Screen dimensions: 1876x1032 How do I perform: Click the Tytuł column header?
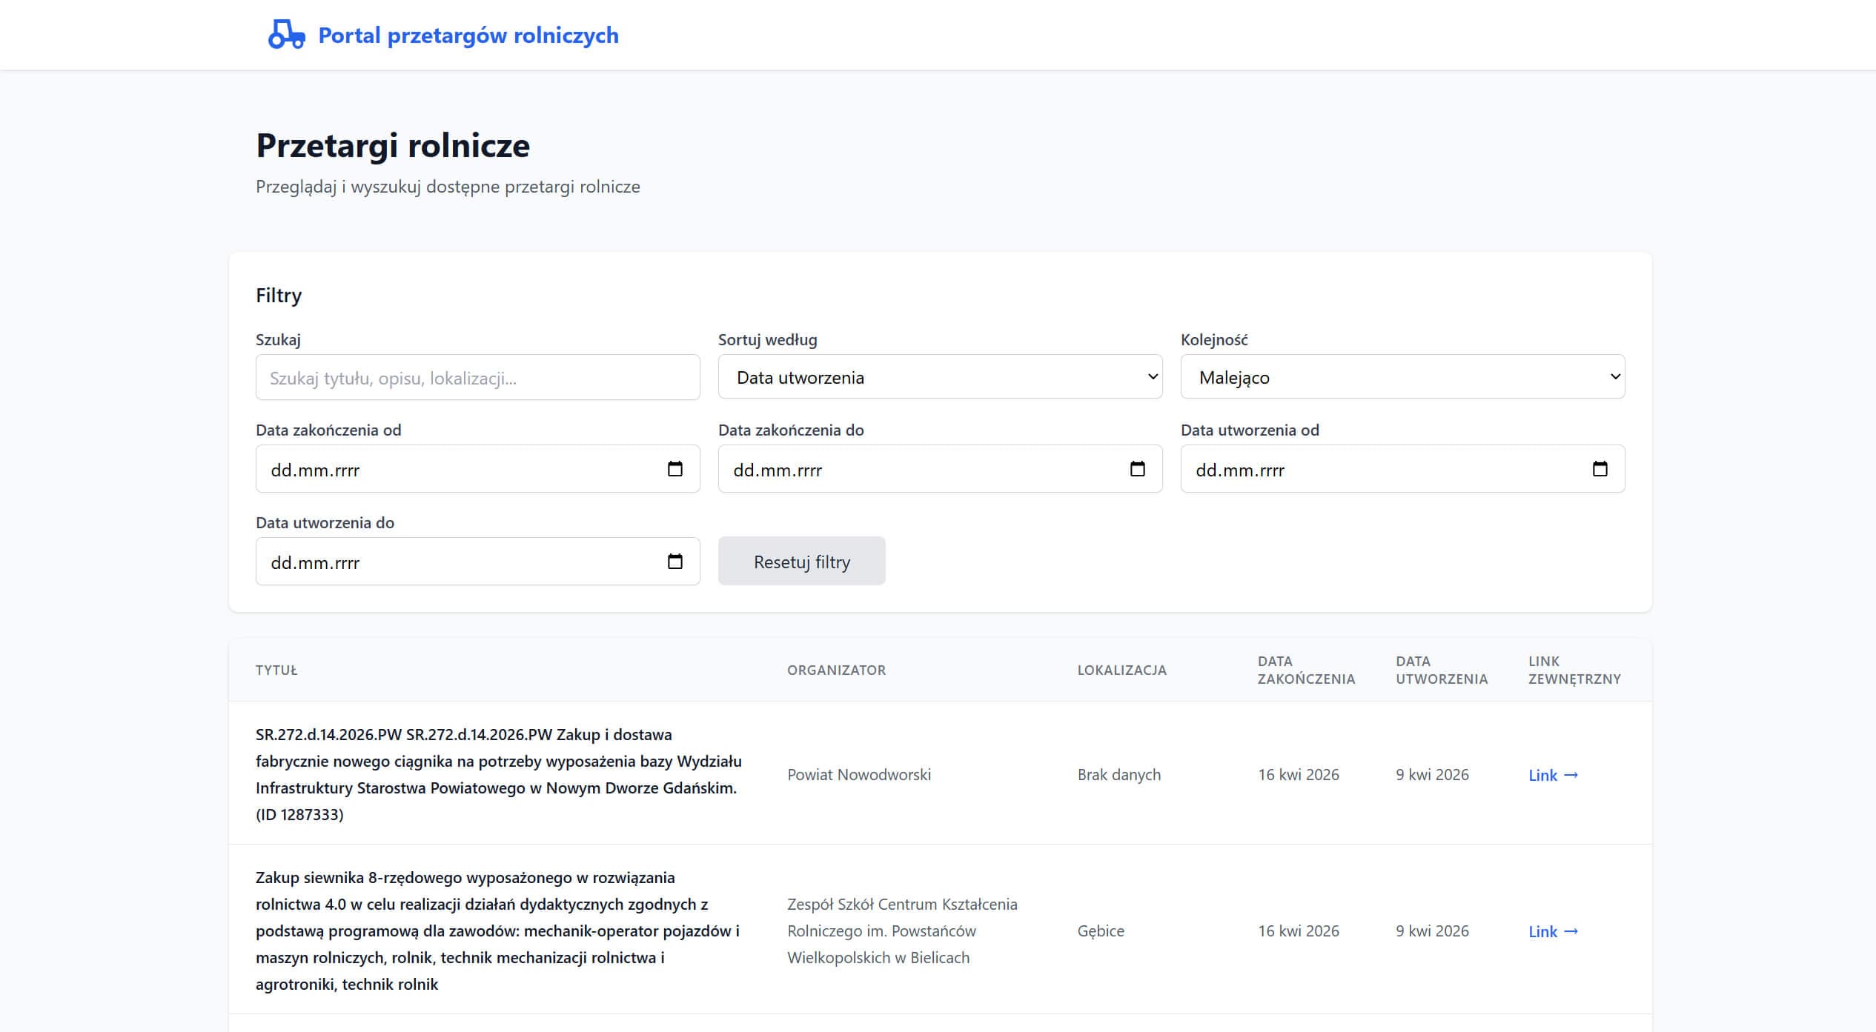pyautogui.click(x=276, y=670)
